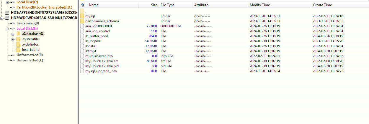Expand the .systemfile folder node
The width and height of the screenshot is (369, 124).
[13, 39]
